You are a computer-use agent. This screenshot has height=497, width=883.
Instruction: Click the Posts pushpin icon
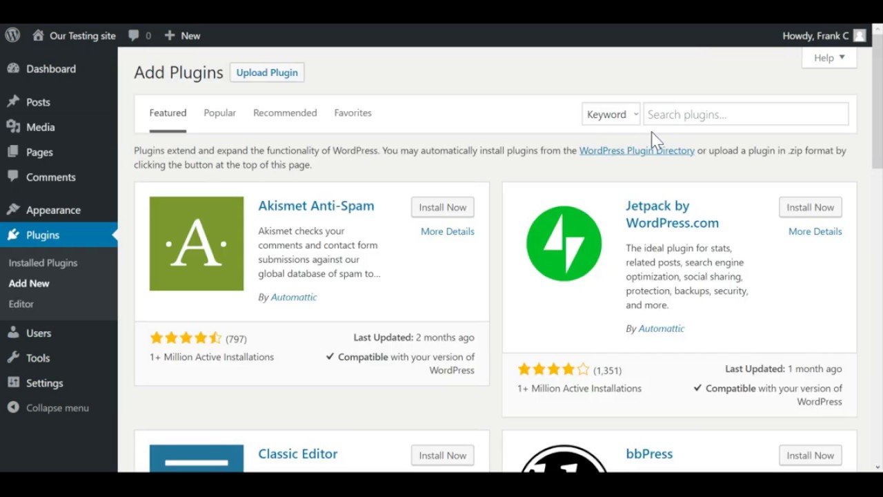click(13, 102)
